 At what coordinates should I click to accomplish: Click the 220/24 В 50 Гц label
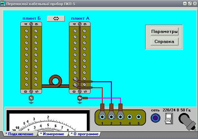click(x=176, y=110)
